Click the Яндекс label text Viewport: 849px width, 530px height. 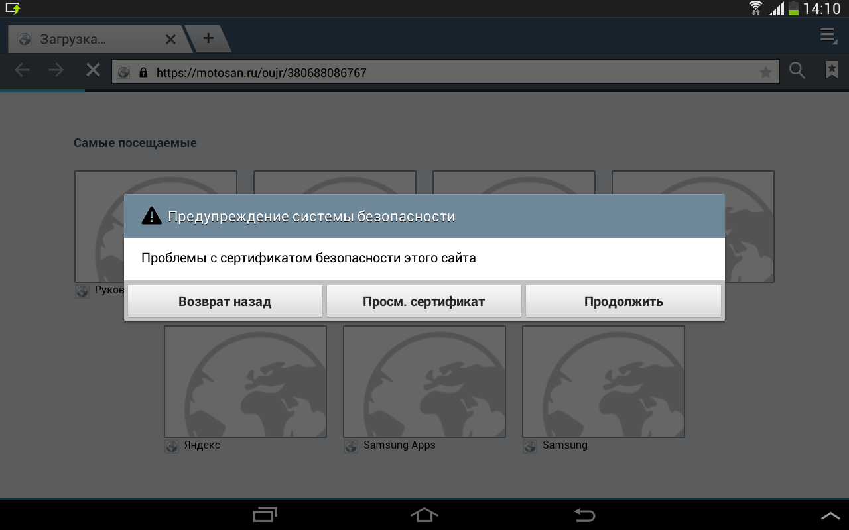[202, 445]
